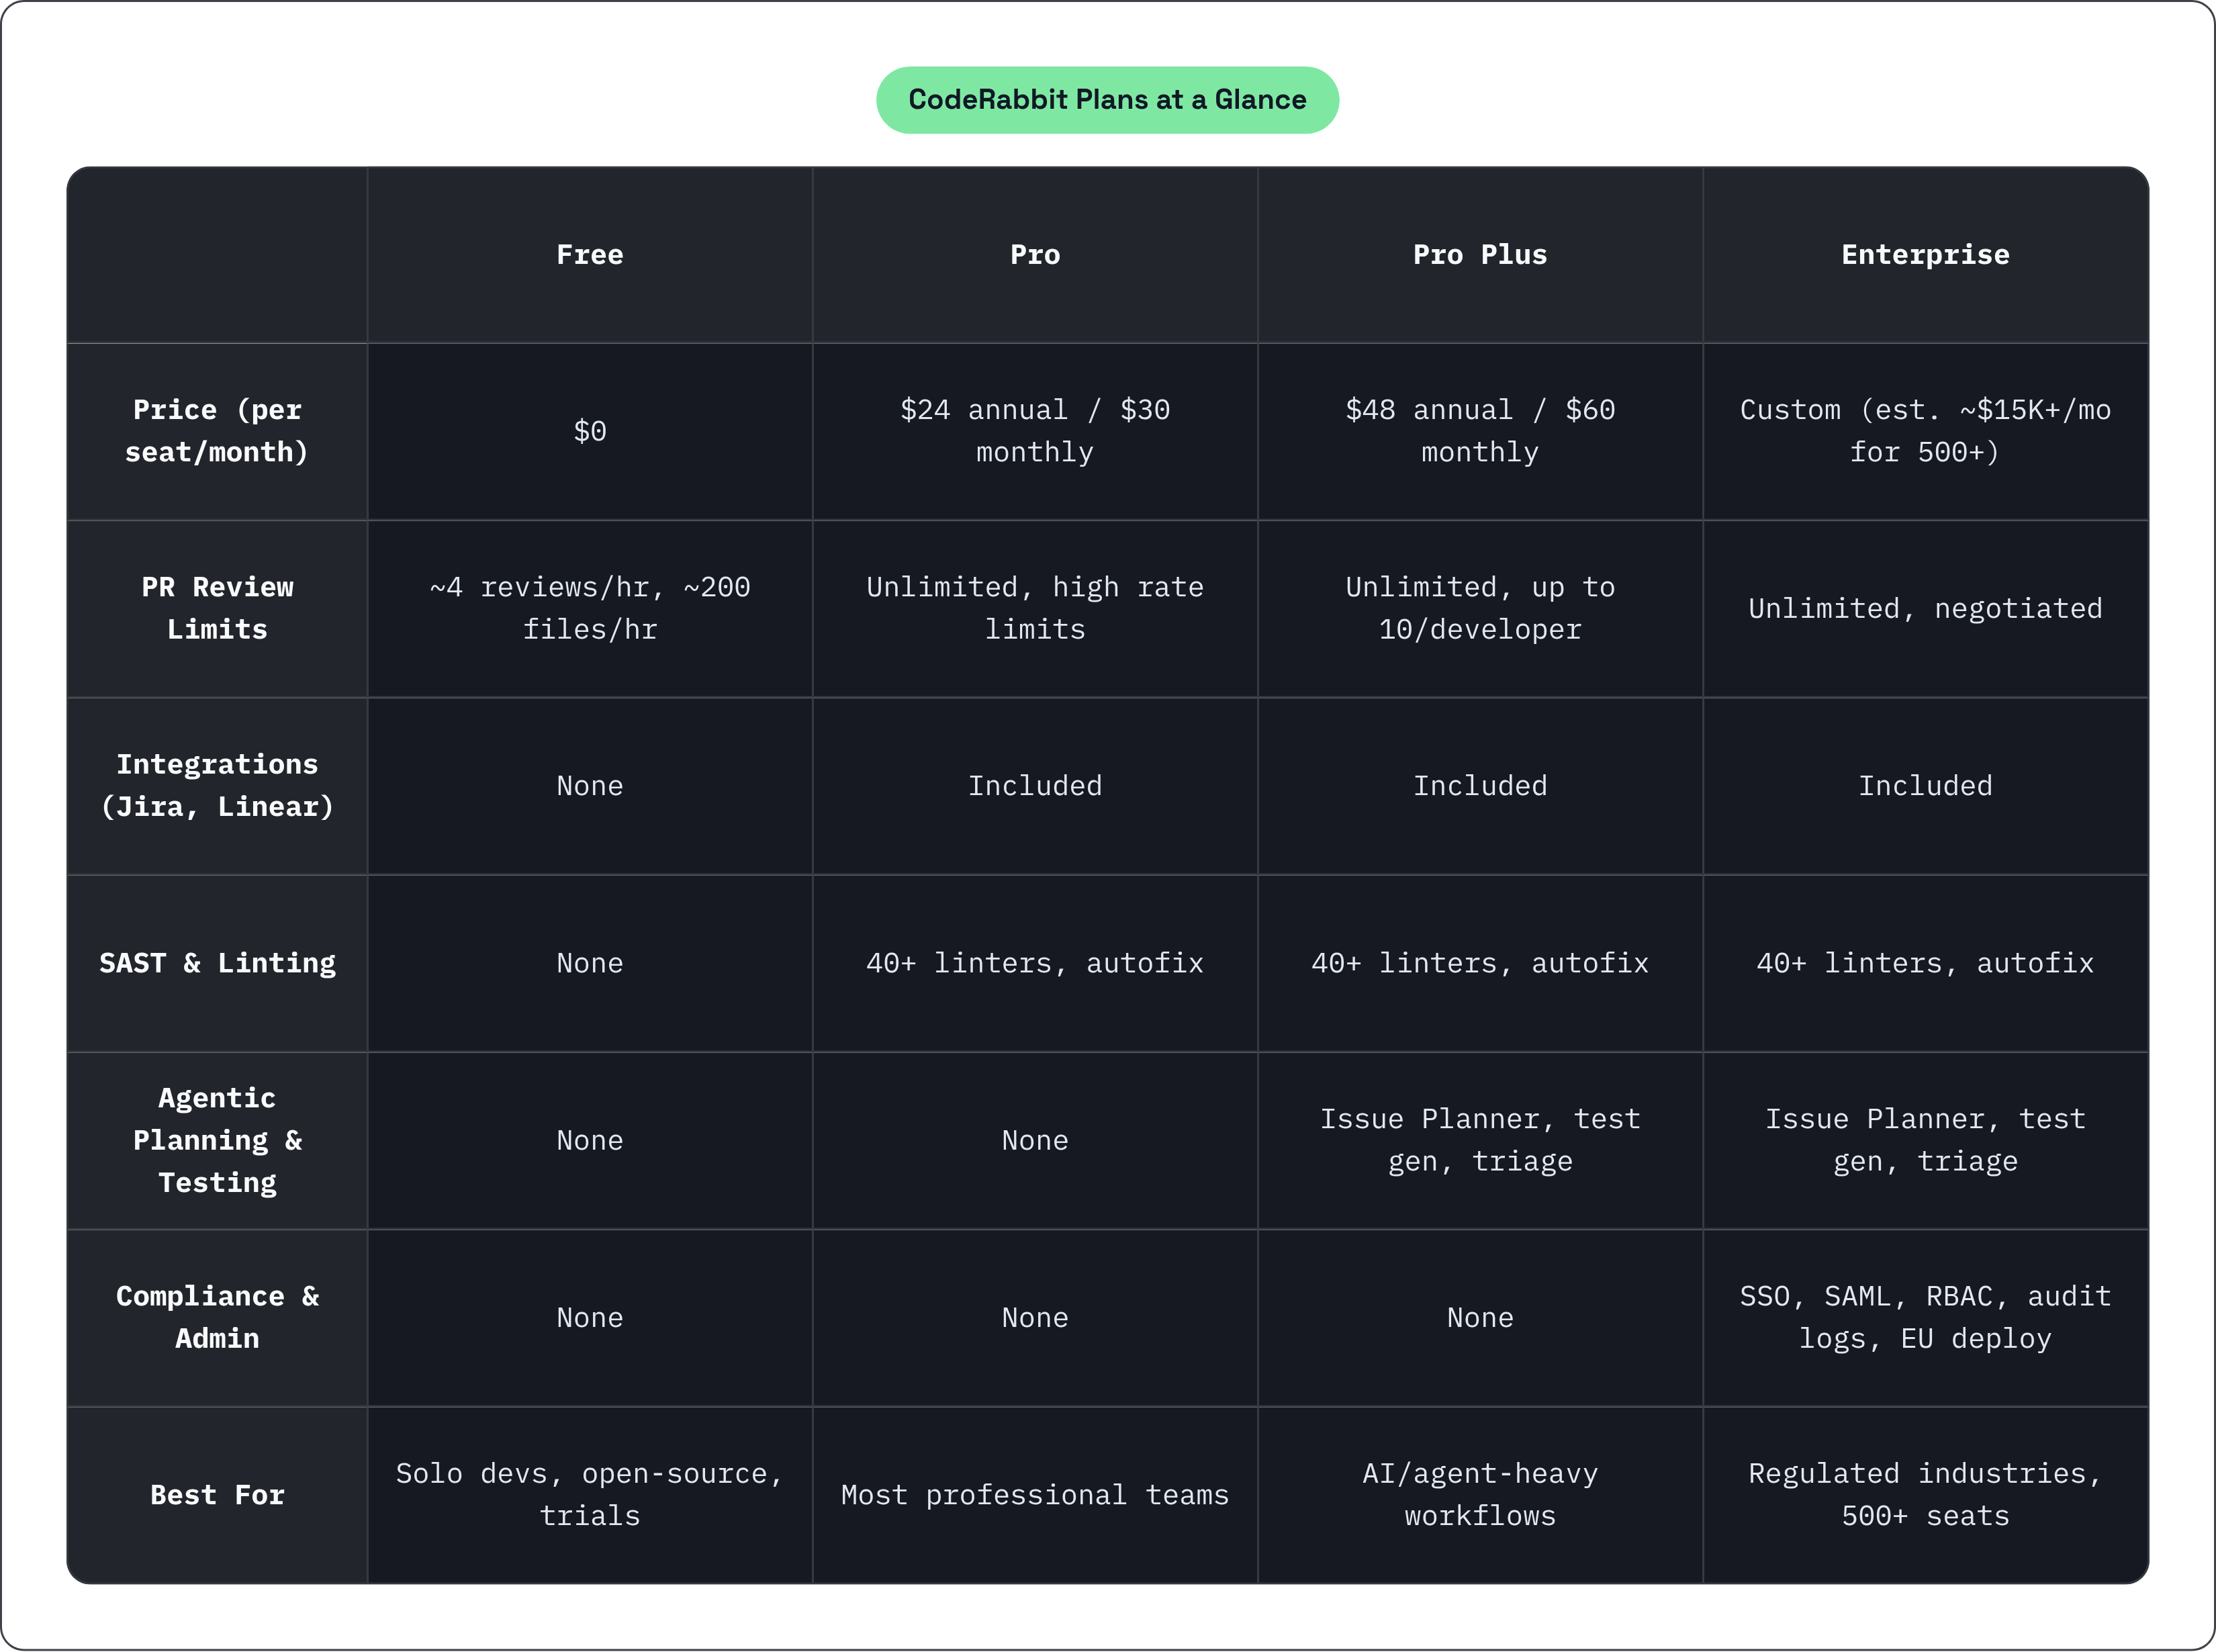
Task: Click None in Compliance row, Pro column
Action: [1035, 1317]
